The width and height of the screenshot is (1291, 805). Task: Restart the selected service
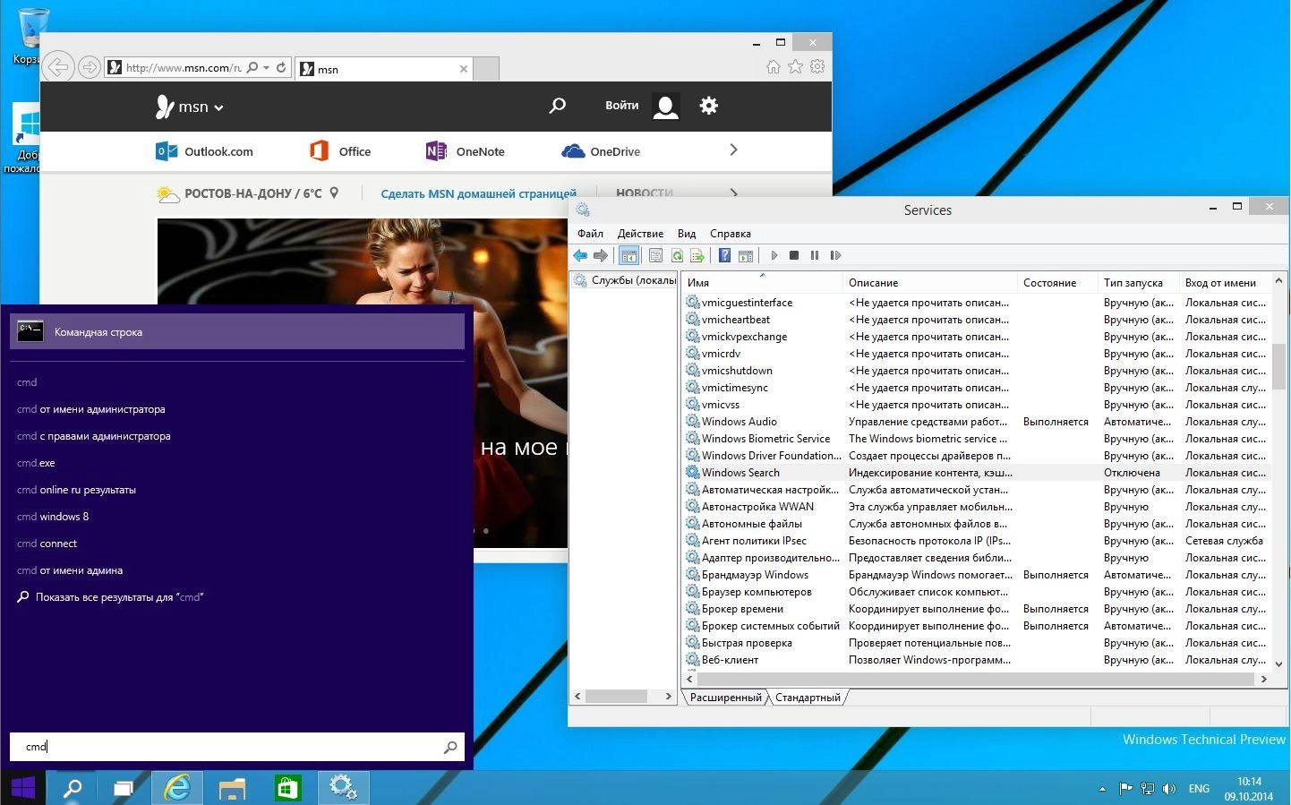pos(835,255)
